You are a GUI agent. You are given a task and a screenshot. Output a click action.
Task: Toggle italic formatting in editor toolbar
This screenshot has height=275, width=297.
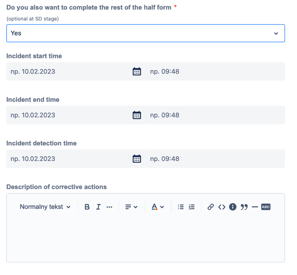click(x=98, y=207)
